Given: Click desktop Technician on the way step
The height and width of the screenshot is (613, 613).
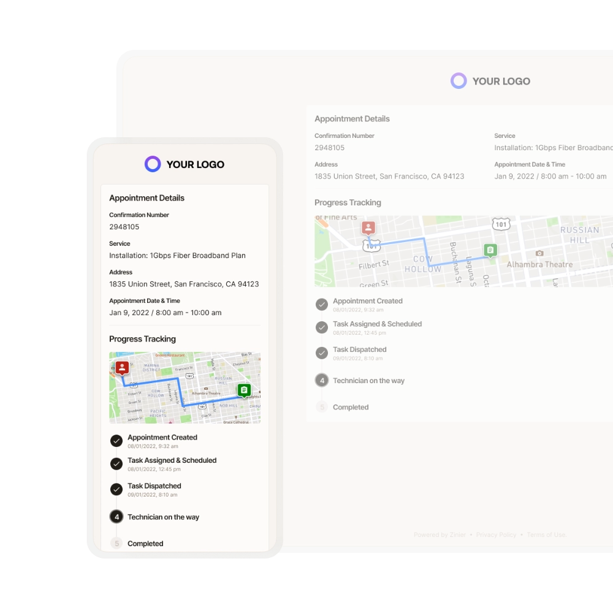Looking at the screenshot, I should [368, 381].
